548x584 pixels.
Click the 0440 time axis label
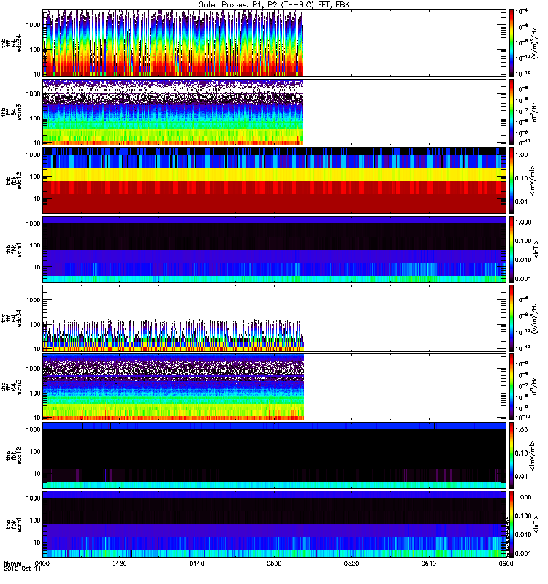197,563
